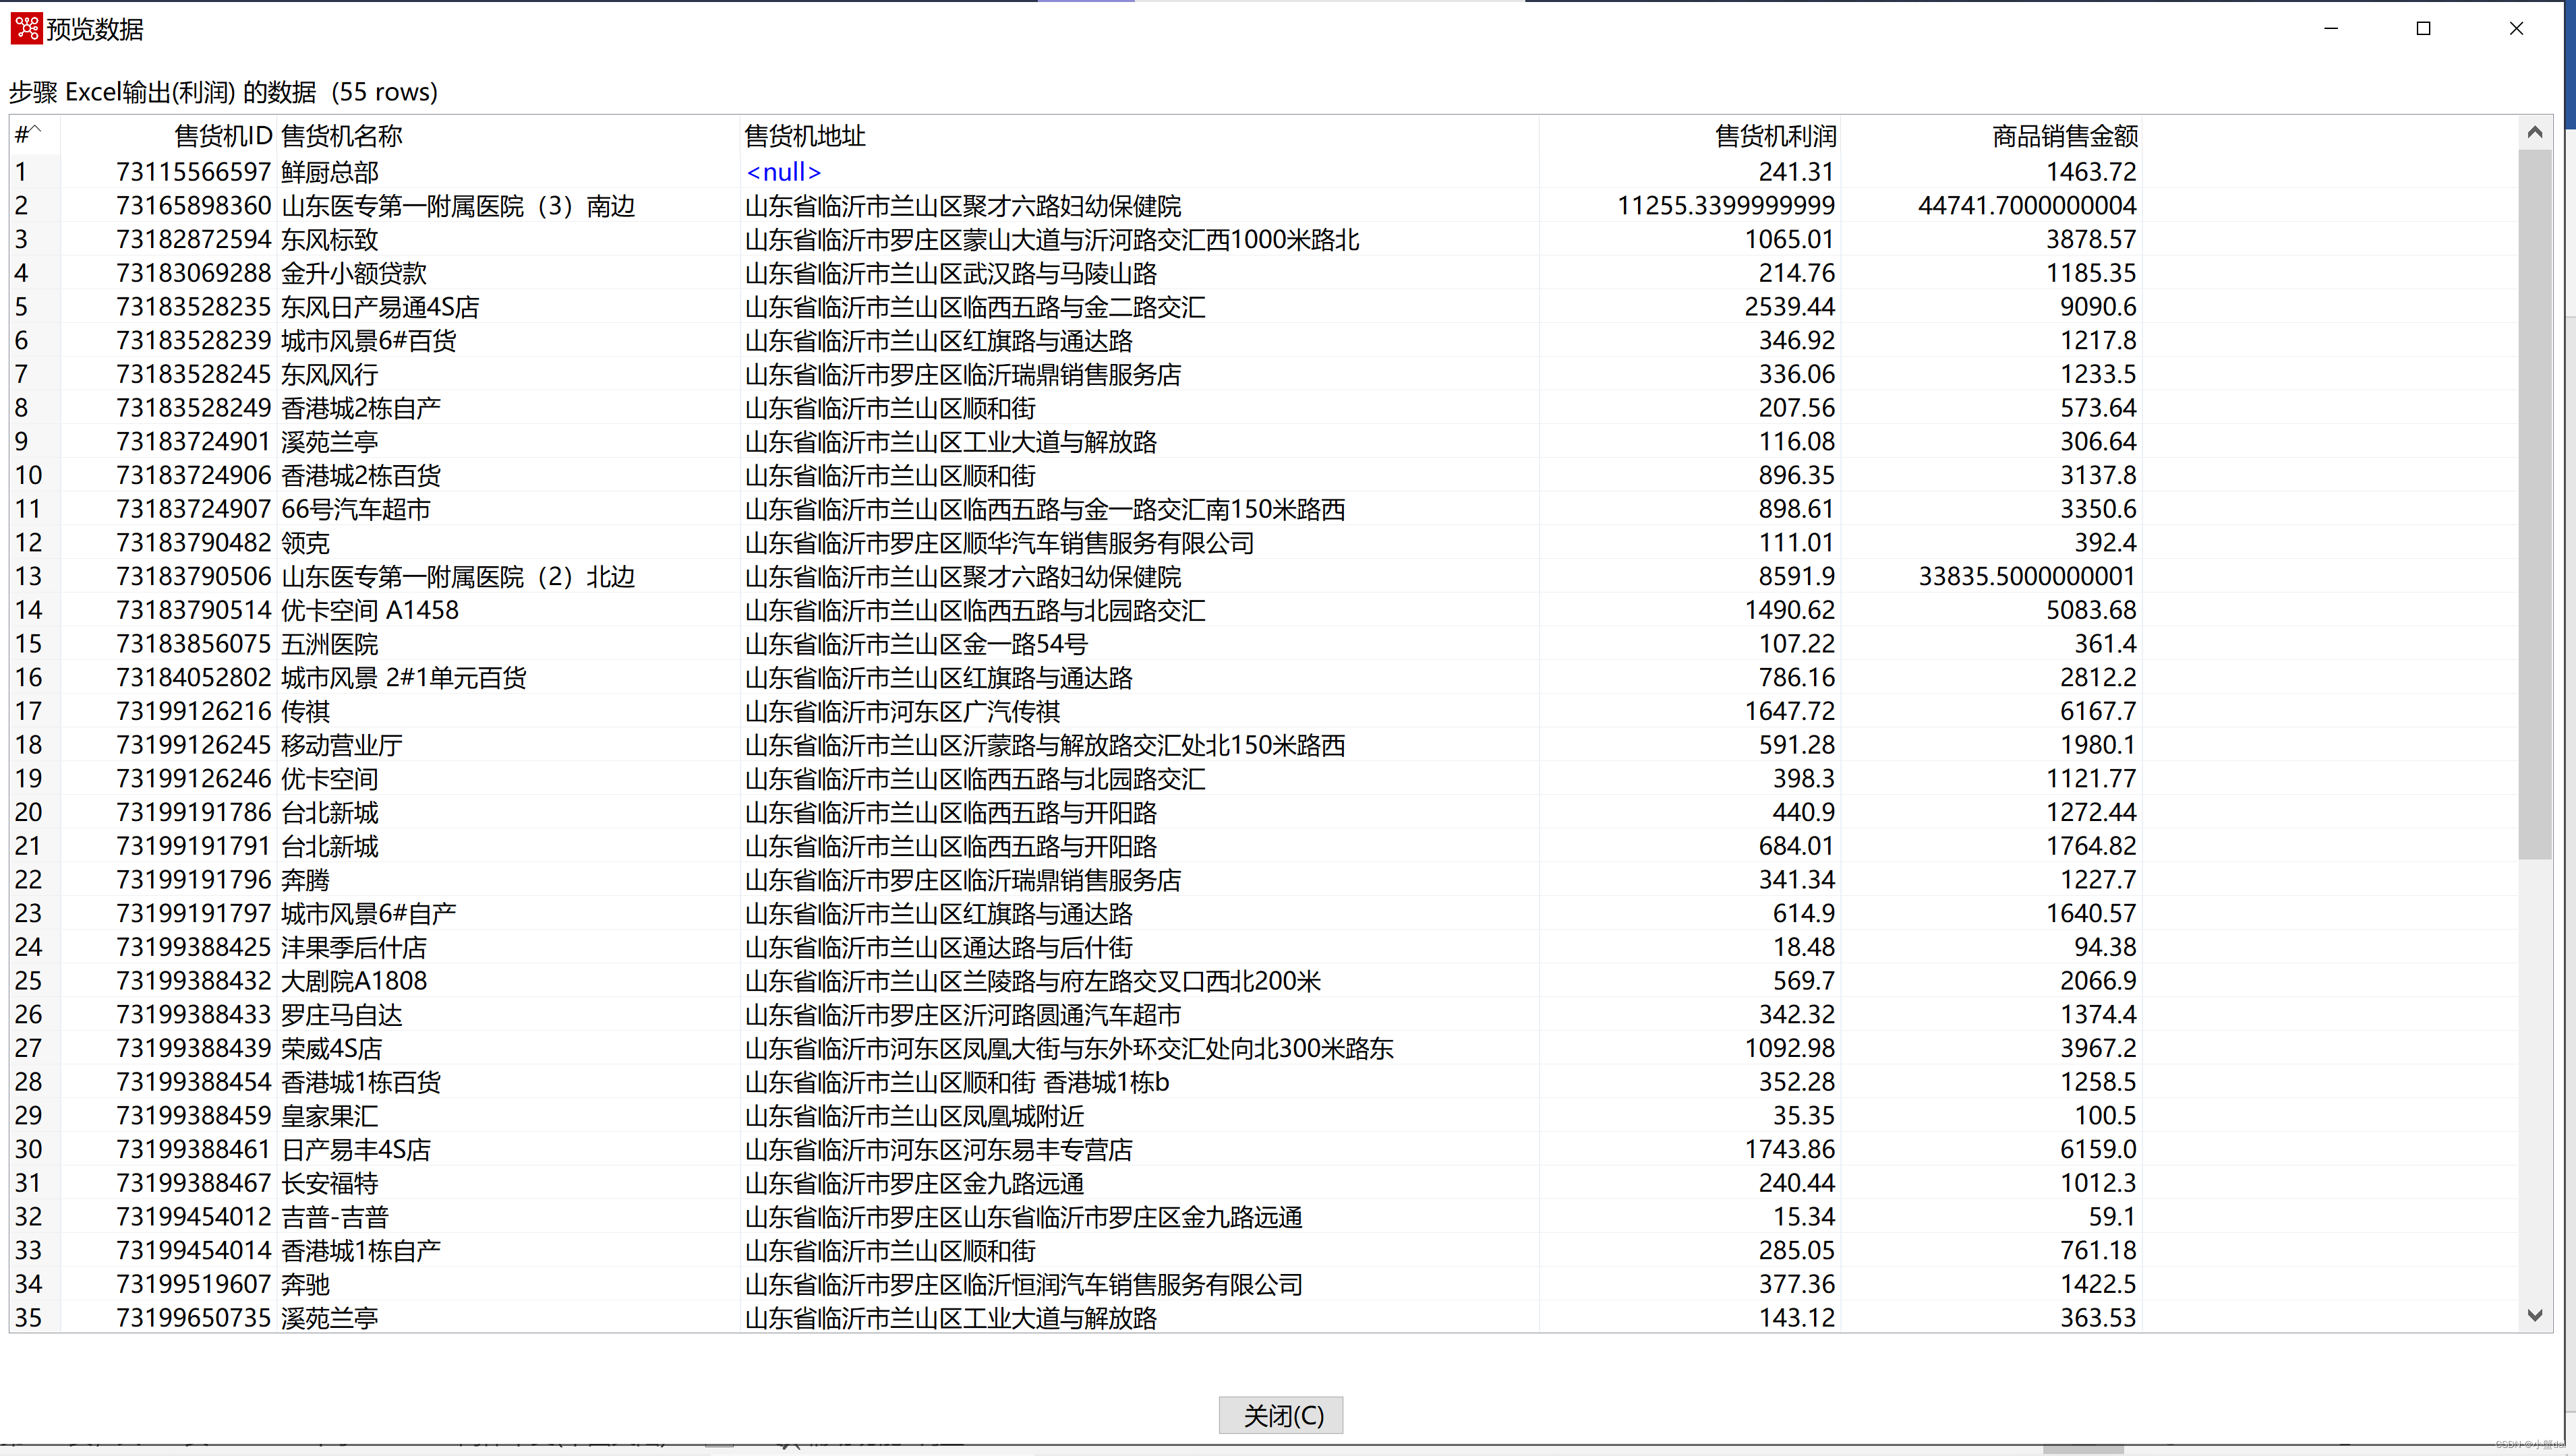This screenshot has height=1456, width=2576.
Task: Click the 售货机地址 column header
Action: (x=805, y=135)
